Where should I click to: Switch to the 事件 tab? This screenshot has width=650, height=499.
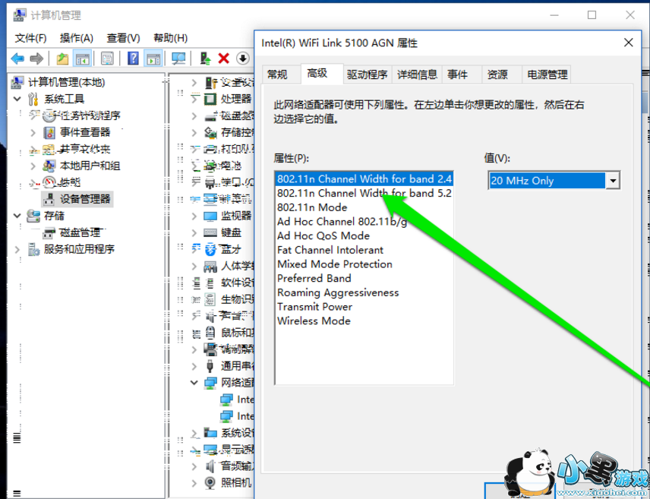click(x=458, y=74)
